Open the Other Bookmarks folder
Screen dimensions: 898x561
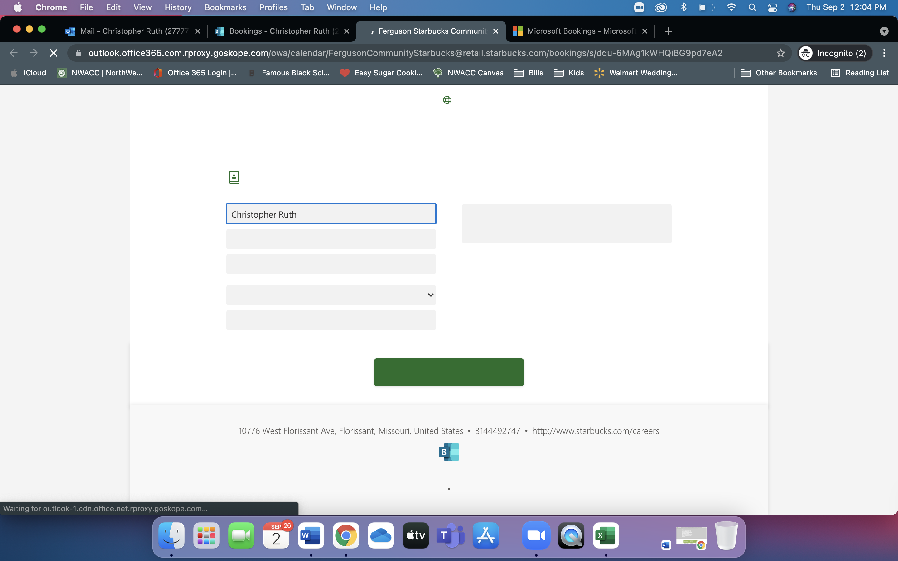coord(779,73)
